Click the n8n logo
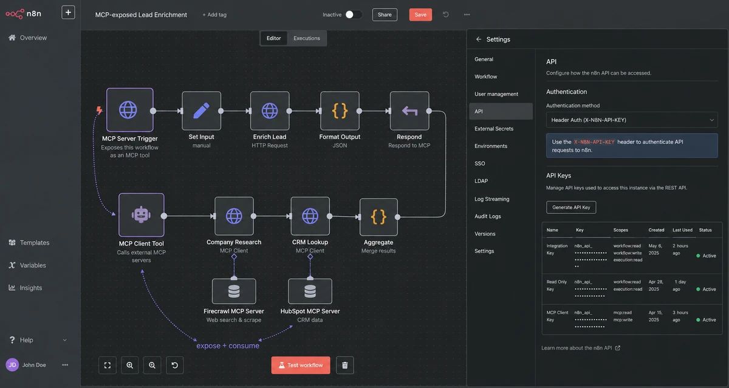Image resolution: width=729 pixels, height=388 pixels. [24, 13]
